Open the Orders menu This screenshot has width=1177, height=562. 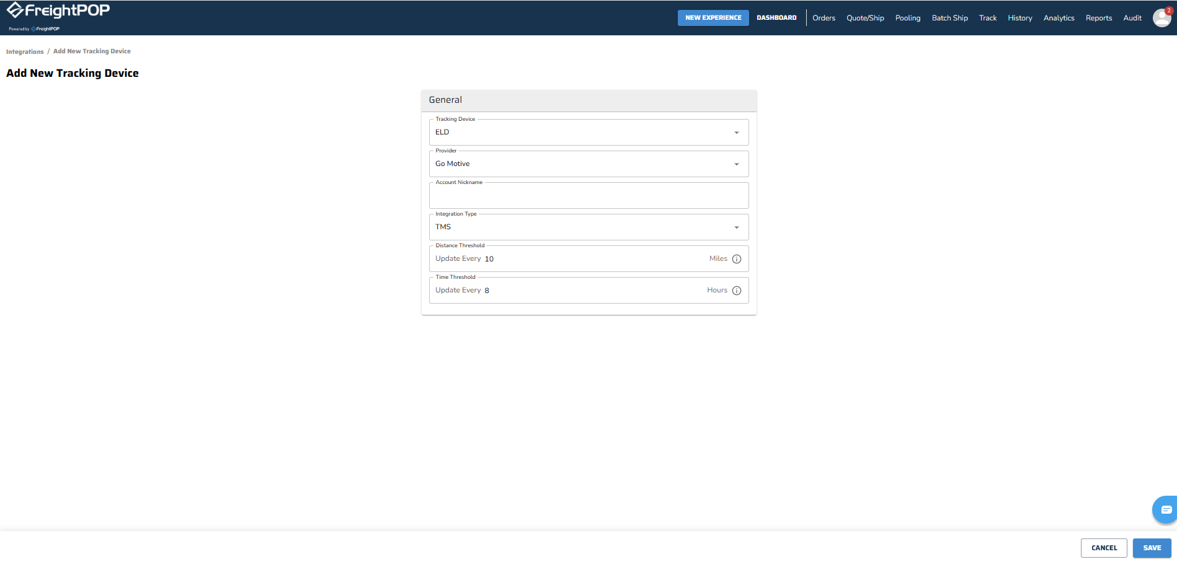(824, 18)
